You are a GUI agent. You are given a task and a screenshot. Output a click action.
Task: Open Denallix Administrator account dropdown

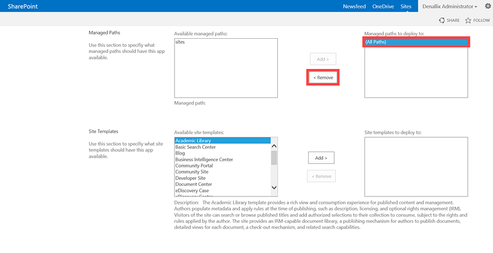[x=450, y=6]
